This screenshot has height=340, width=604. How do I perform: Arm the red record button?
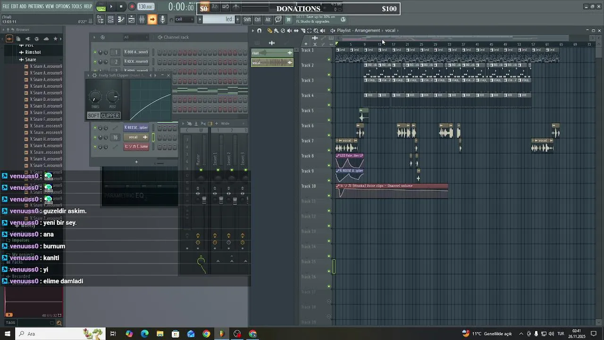click(x=132, y=7)
